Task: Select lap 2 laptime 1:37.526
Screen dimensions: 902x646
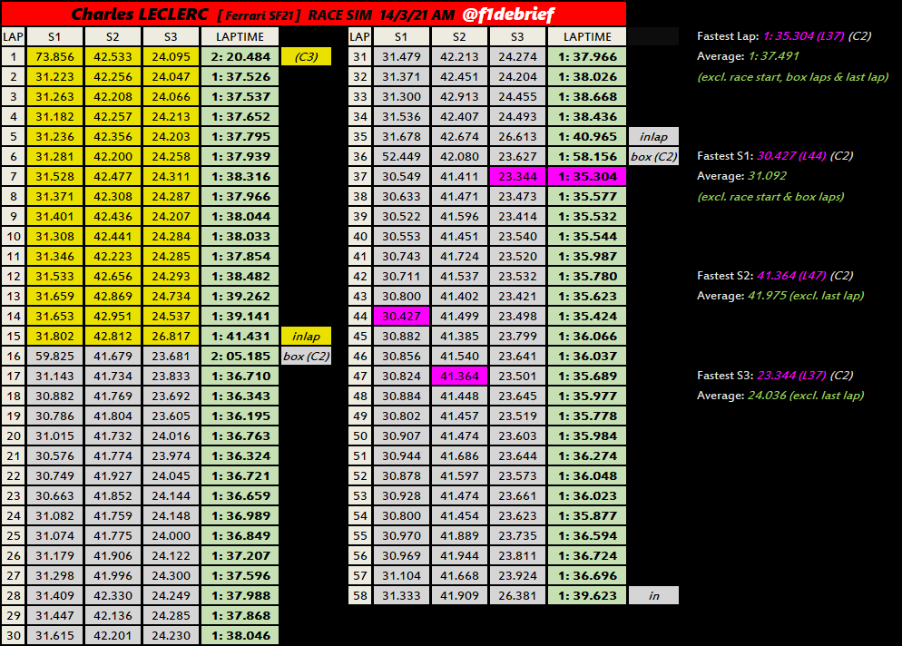Action: coord(240,76)
